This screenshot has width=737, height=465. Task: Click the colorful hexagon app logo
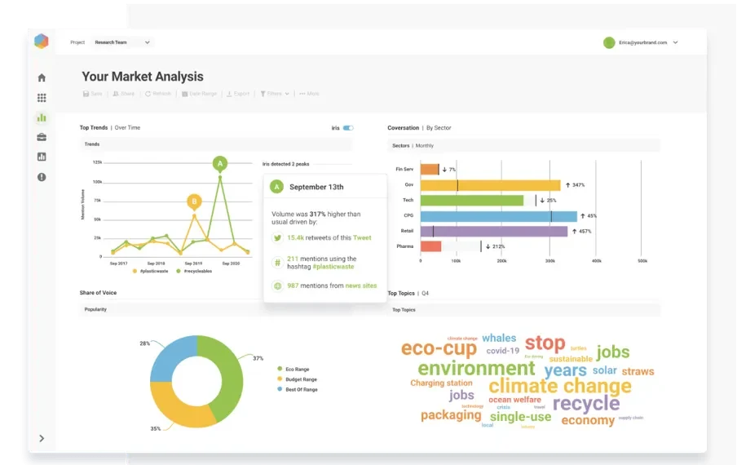(x=42, y=42)
